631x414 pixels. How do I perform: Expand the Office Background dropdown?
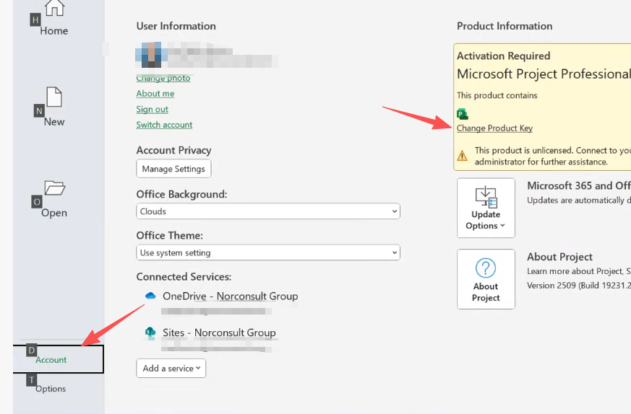(267, 211)
